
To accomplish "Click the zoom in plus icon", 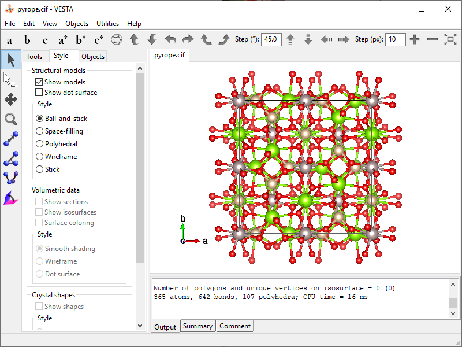I will 415,39.
